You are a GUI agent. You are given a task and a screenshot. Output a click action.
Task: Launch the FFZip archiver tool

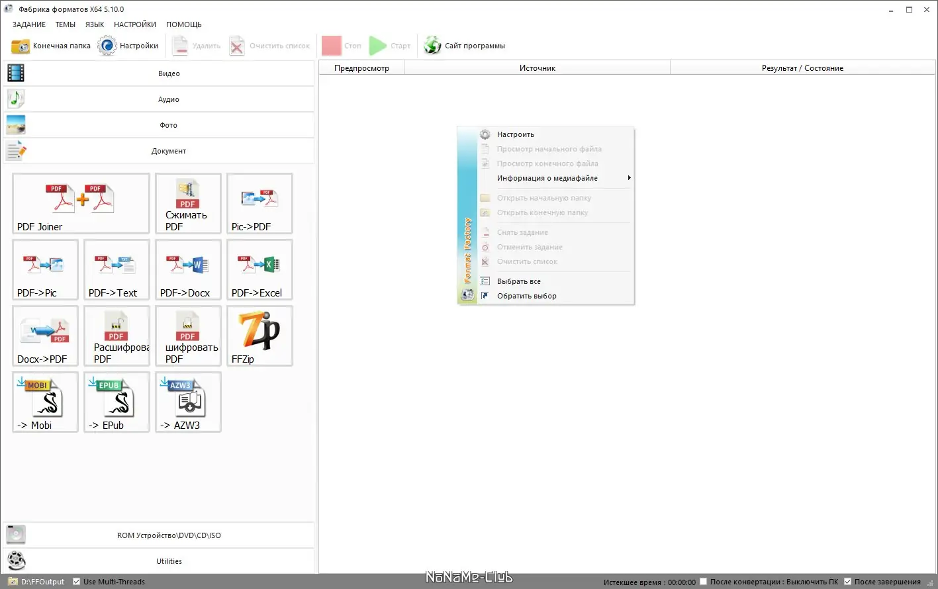pyautogui.click(x=259, y=336)
